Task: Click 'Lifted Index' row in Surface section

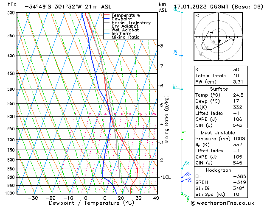Action: tap(221, 113)
